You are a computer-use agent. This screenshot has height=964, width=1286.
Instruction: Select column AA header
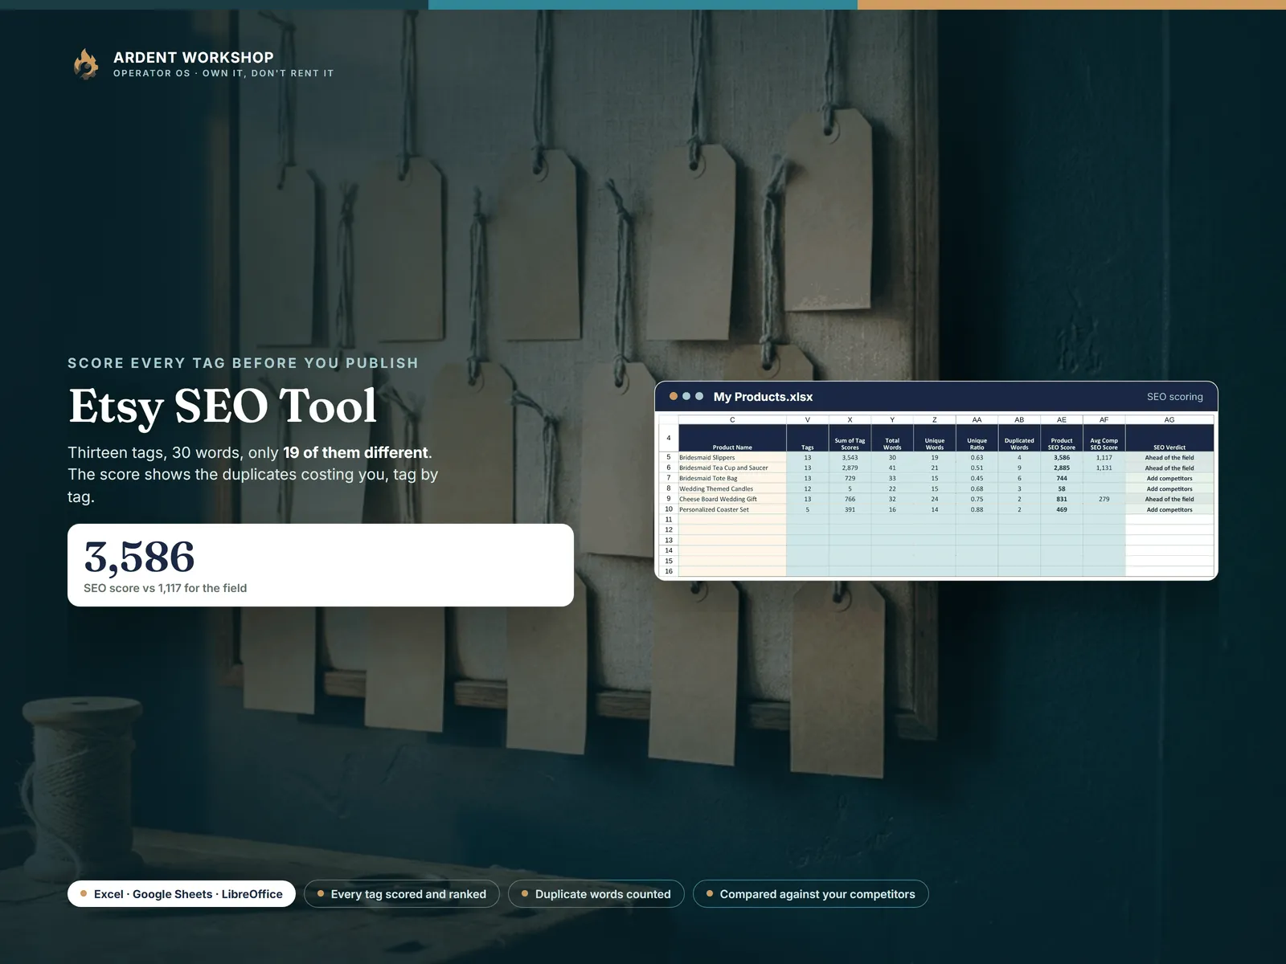pos(977,420)
